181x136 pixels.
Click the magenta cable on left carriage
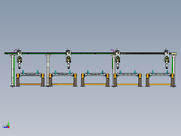coord(15,51)
